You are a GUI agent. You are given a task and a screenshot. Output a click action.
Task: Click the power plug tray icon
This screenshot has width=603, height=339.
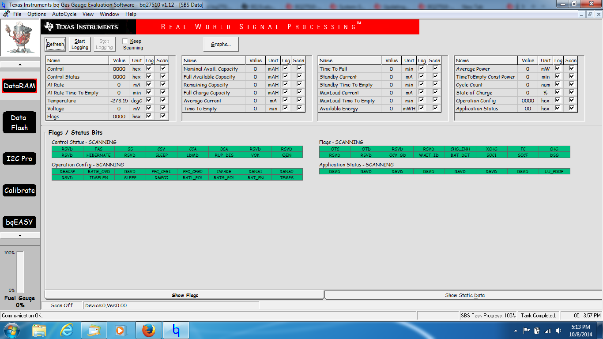point(537,330)
